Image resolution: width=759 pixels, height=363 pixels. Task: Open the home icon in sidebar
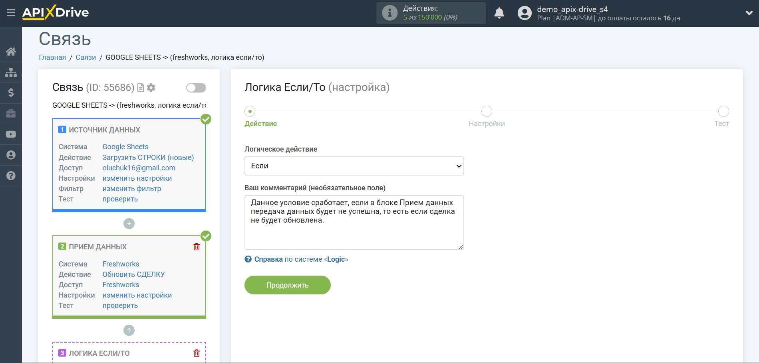[11, 51]
